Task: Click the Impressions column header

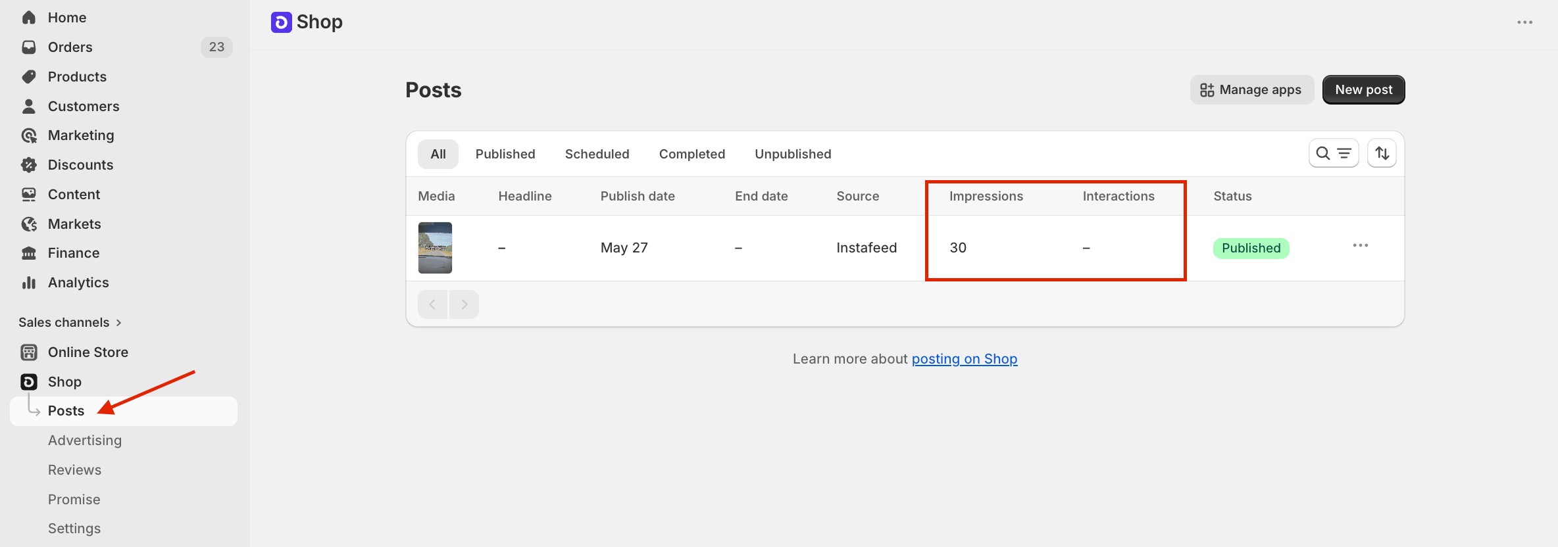Action: pos(986,197)
